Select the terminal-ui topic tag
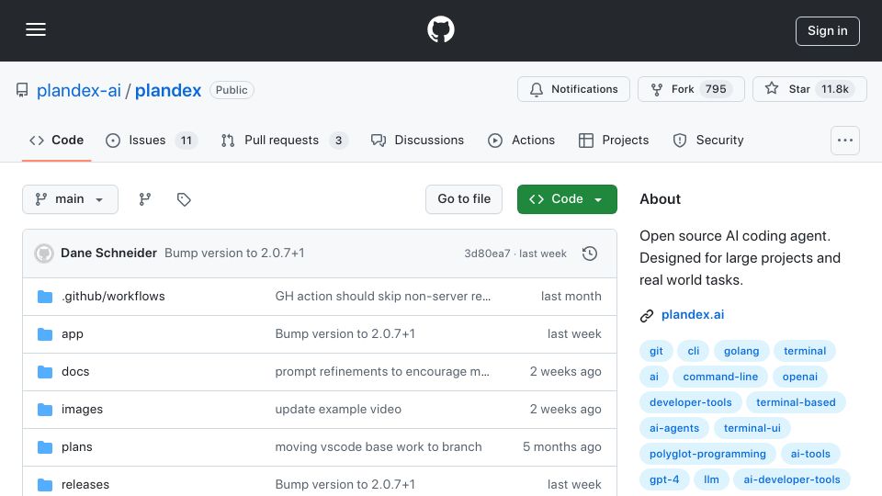Screen dimensions: 882x496 pos(752,429)
